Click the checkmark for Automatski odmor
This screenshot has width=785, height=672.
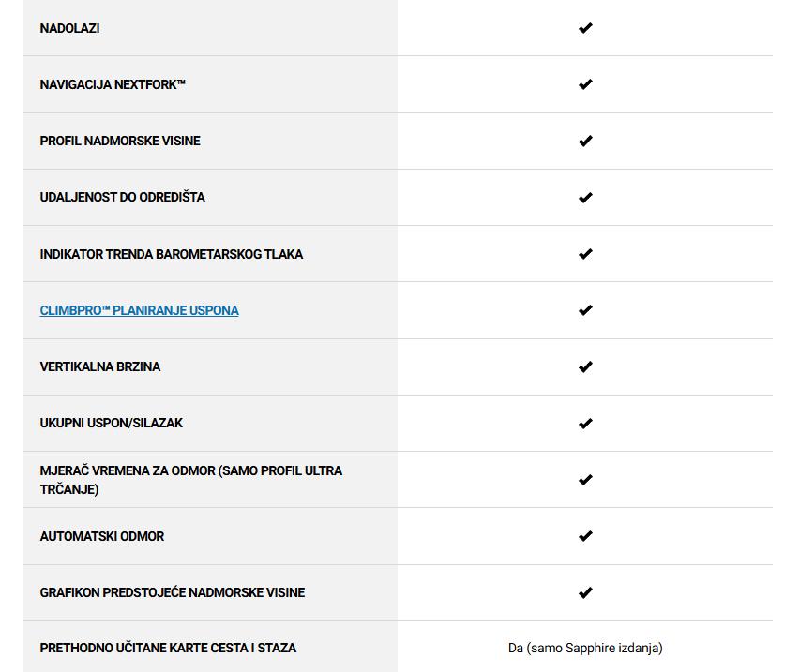click(585, 536)
